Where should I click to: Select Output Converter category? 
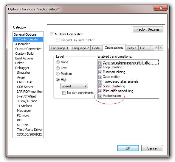coord(28,49)
